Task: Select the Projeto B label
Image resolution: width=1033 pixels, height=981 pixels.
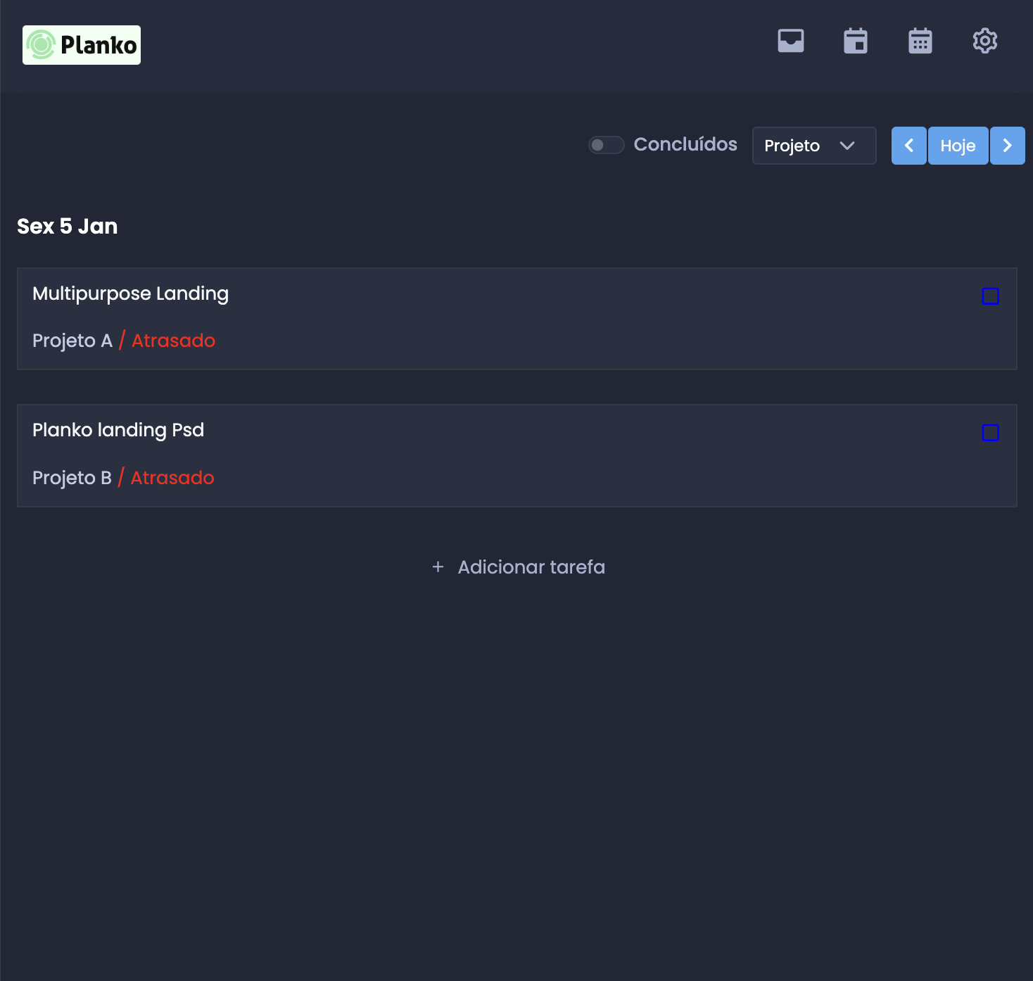Action: click(72, 478)
